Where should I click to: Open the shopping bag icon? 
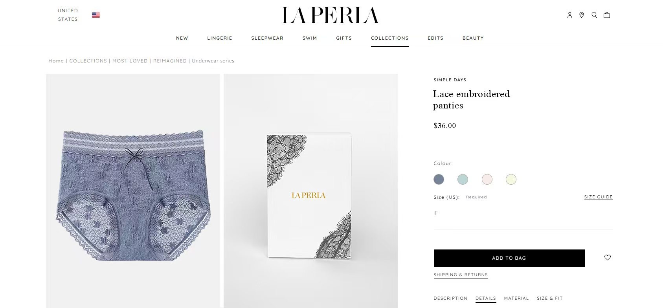[607, 15]
